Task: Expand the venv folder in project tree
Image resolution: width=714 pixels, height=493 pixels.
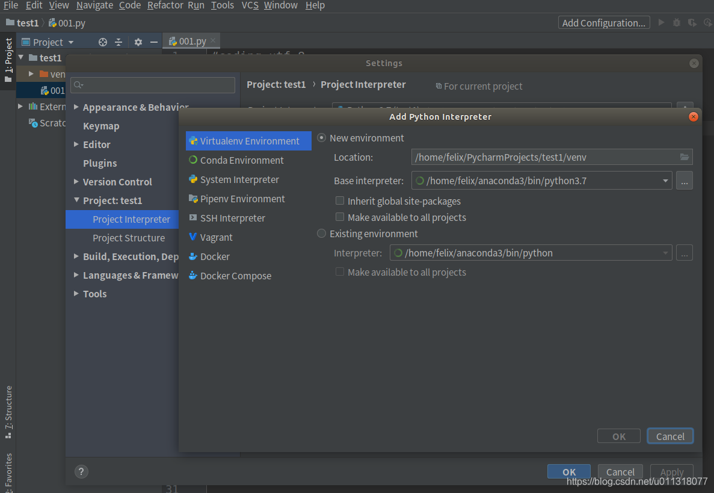Action: [31, 73]
